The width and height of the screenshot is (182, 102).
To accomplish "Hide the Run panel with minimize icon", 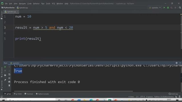I will pos(180,63).
